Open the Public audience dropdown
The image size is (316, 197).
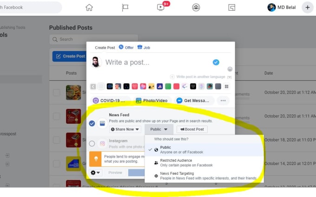point(159,129)
